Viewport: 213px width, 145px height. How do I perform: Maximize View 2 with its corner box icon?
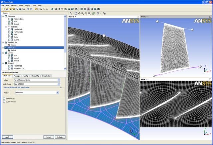(210, 17)
